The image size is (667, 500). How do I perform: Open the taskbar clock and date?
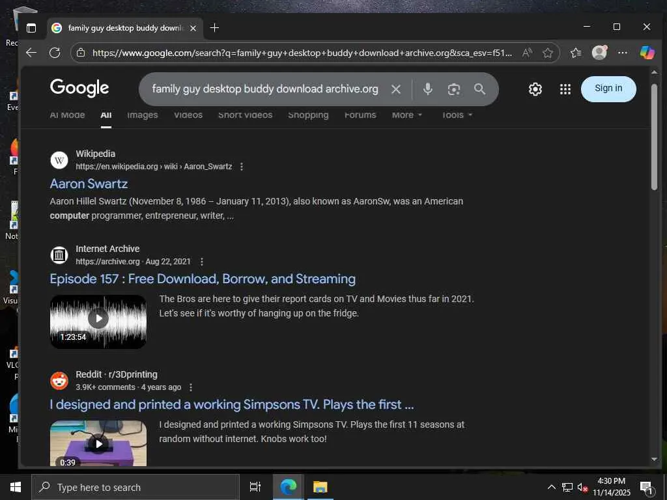click(612, 487)
